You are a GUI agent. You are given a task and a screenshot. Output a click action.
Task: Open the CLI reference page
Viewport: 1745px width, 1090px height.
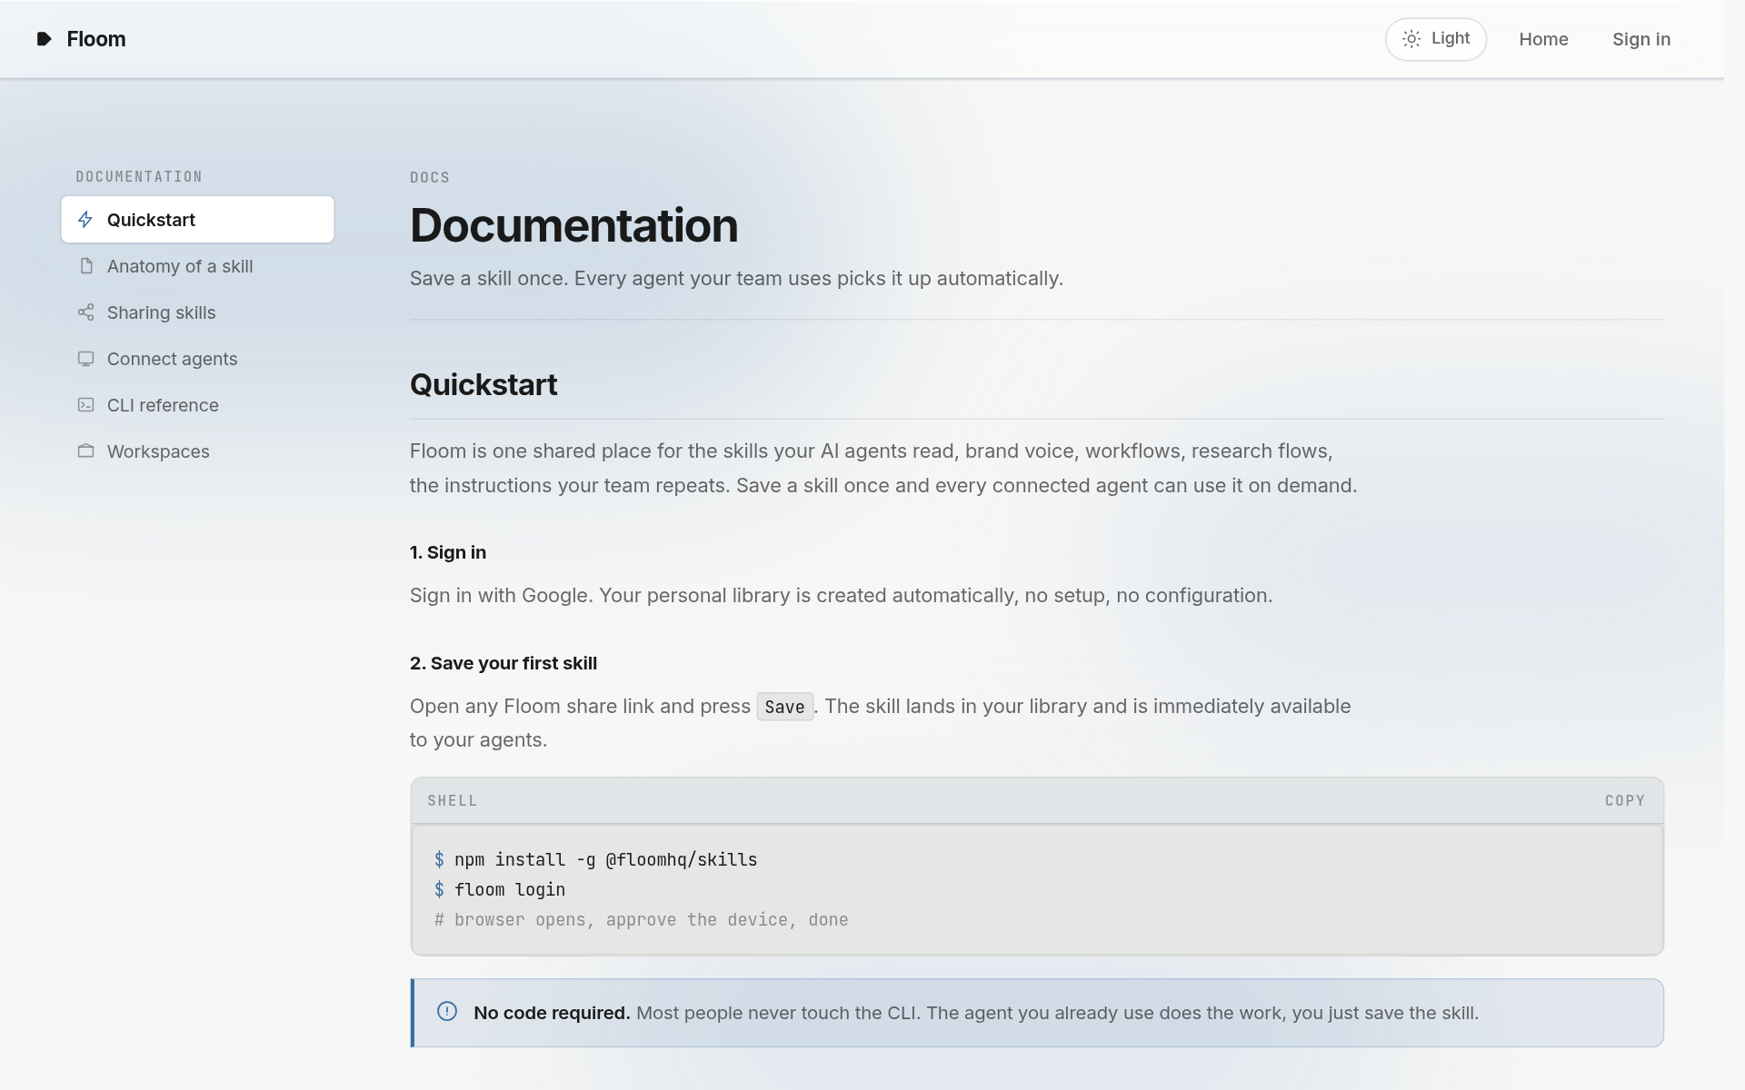coord(197,405)
